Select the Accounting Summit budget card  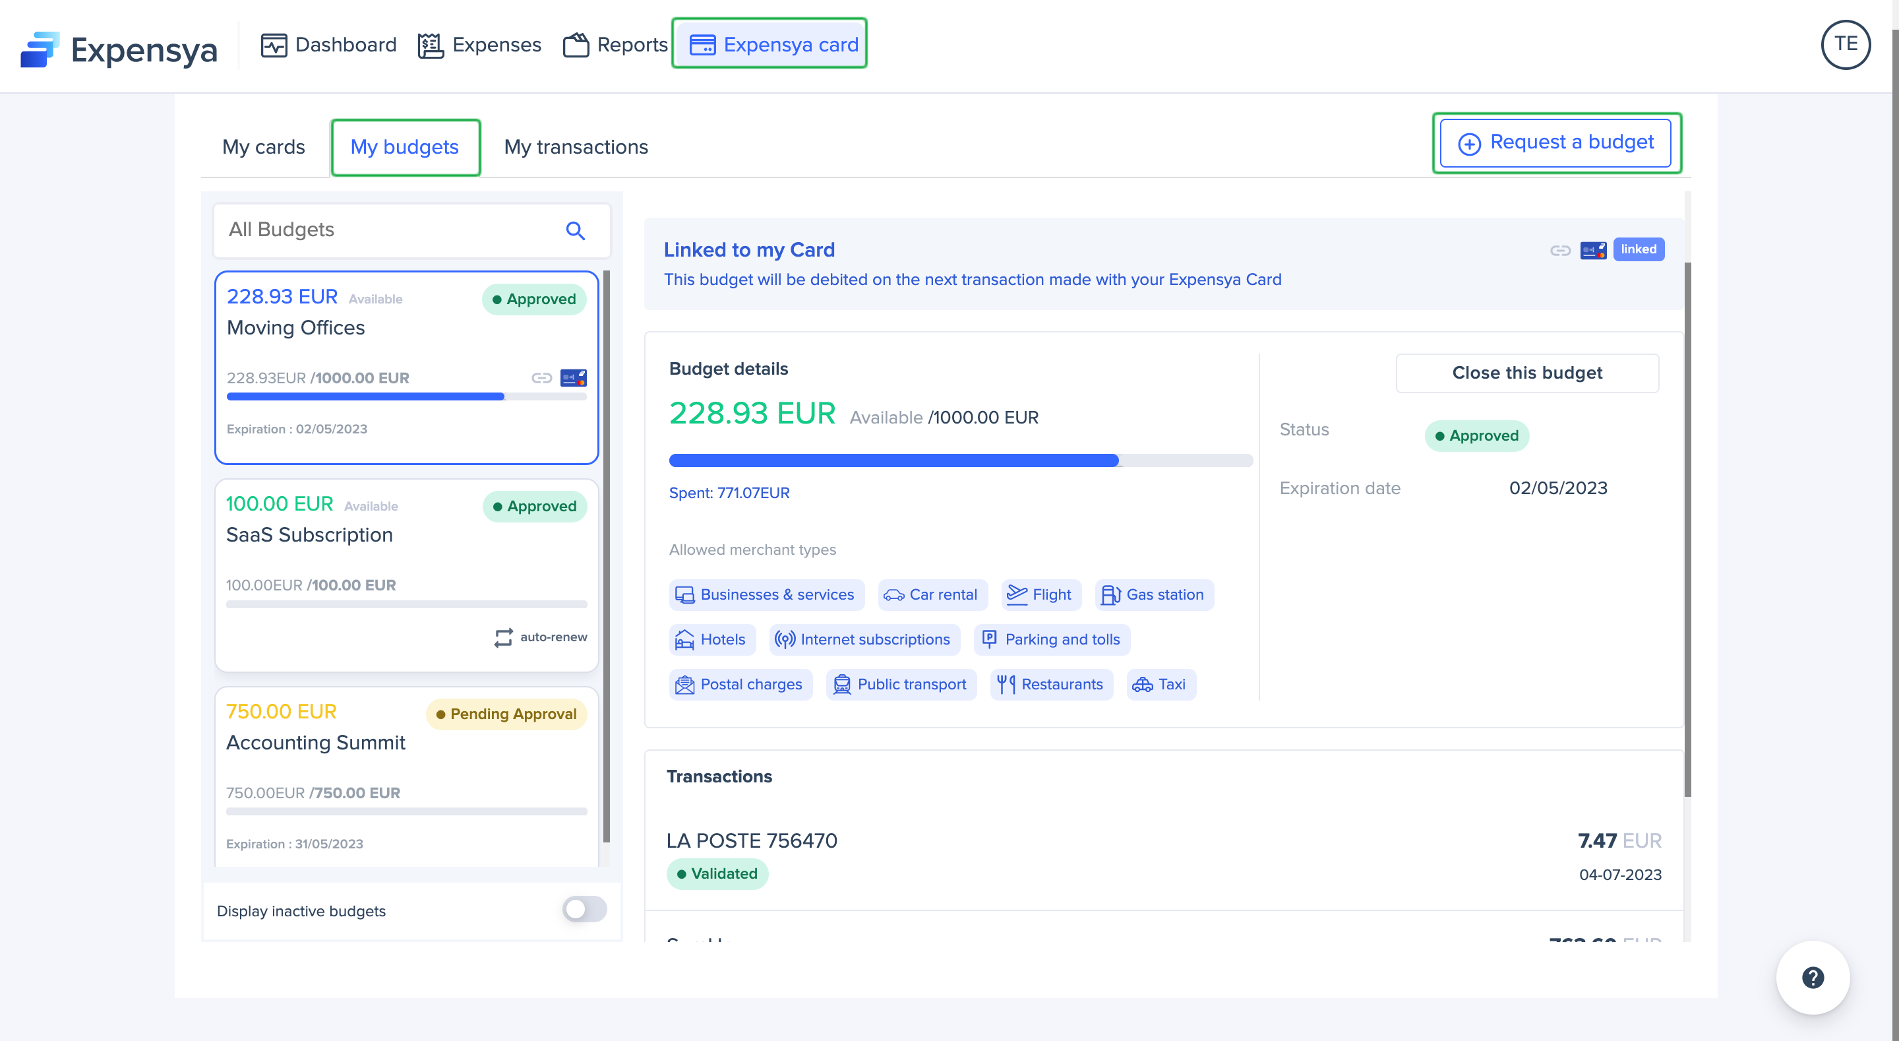406,774
